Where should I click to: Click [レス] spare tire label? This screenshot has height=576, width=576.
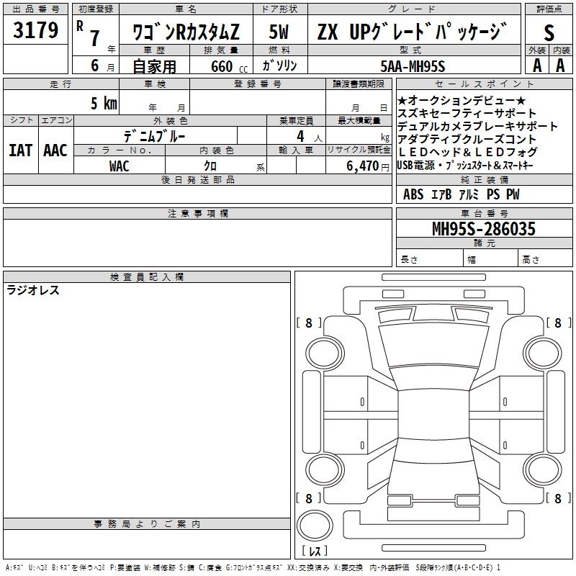pos(315,551)
